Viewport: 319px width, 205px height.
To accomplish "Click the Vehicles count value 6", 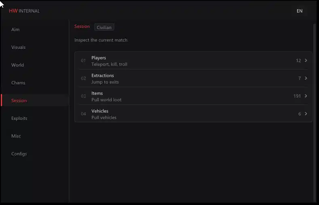I will point(300,114).
